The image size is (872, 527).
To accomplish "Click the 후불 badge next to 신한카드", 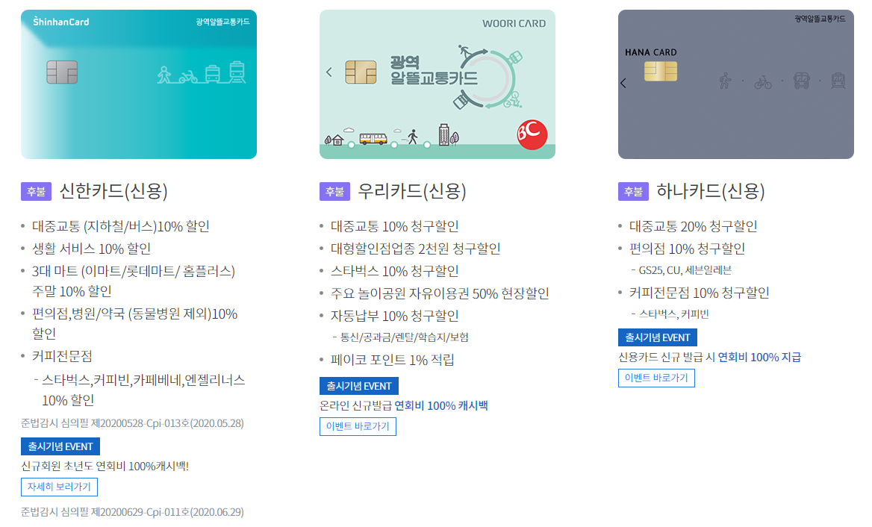I will coord(36,191).
